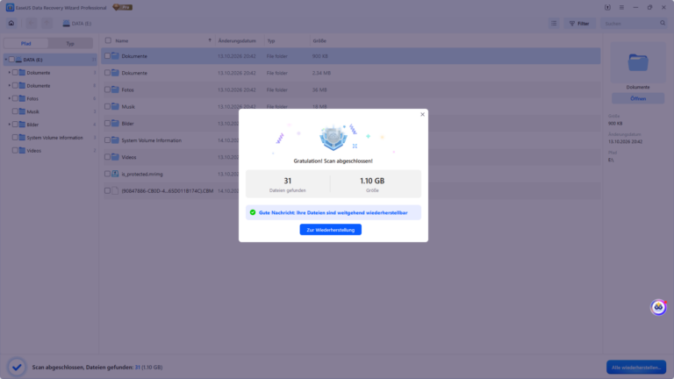Screen dimensions: 674x379
Task: Click the scan complete checkmark icon
Action: 17,368
